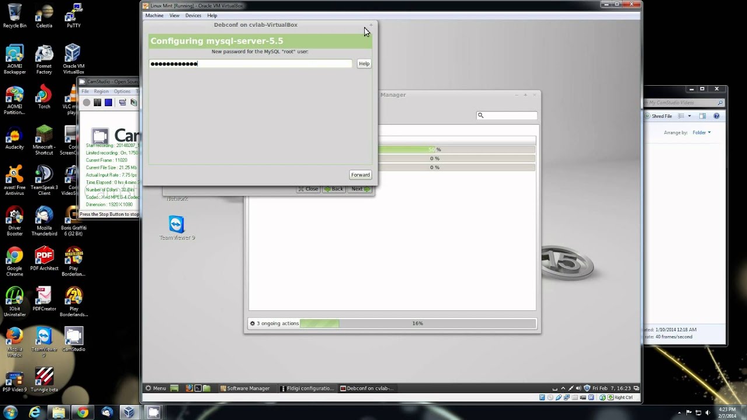Open Windows Start button
Image resolution: width=747 pixels, height=420 pixels.
coord(10,412)
